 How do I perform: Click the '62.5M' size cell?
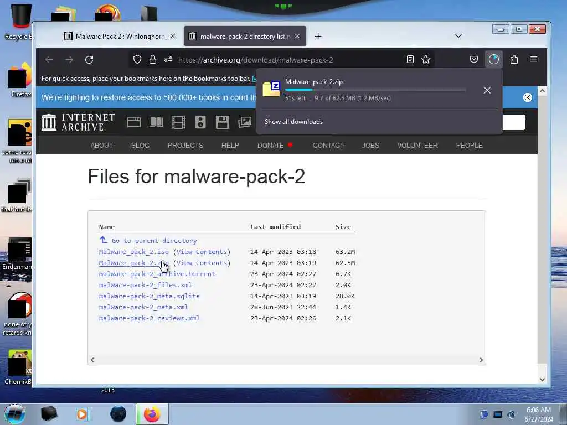345,263
